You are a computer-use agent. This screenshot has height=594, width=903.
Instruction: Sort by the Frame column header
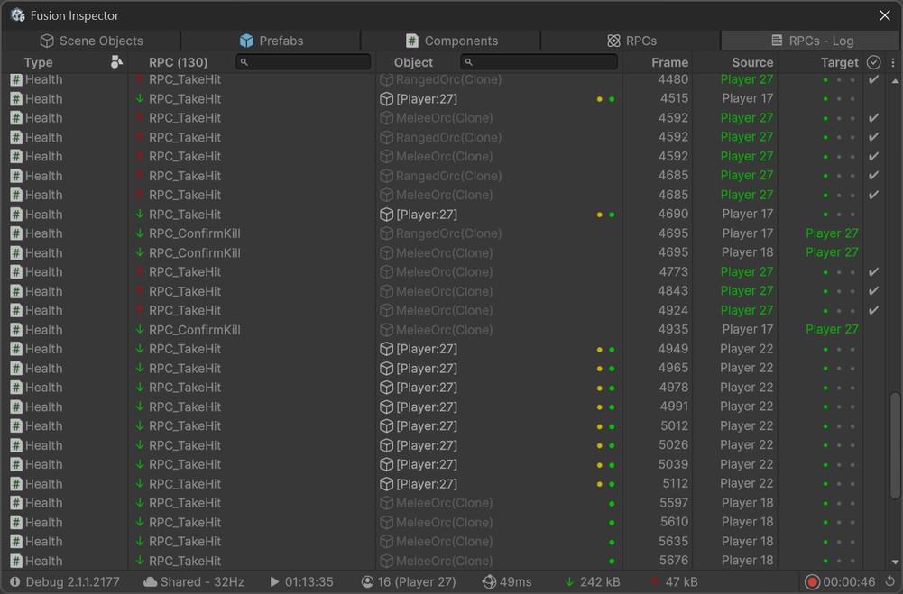pyautogui.click(x=669, y=62)
